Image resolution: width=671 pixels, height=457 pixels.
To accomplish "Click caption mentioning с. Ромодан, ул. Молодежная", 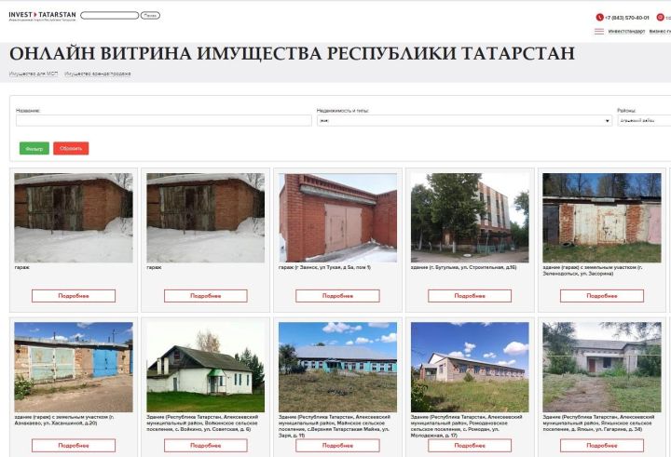I will (x=467, y=425).
